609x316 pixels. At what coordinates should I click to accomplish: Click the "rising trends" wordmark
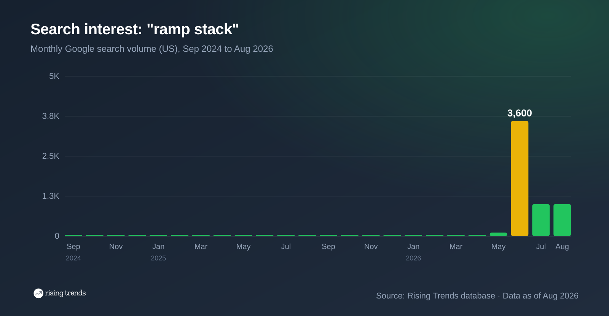tap(65, 293)
